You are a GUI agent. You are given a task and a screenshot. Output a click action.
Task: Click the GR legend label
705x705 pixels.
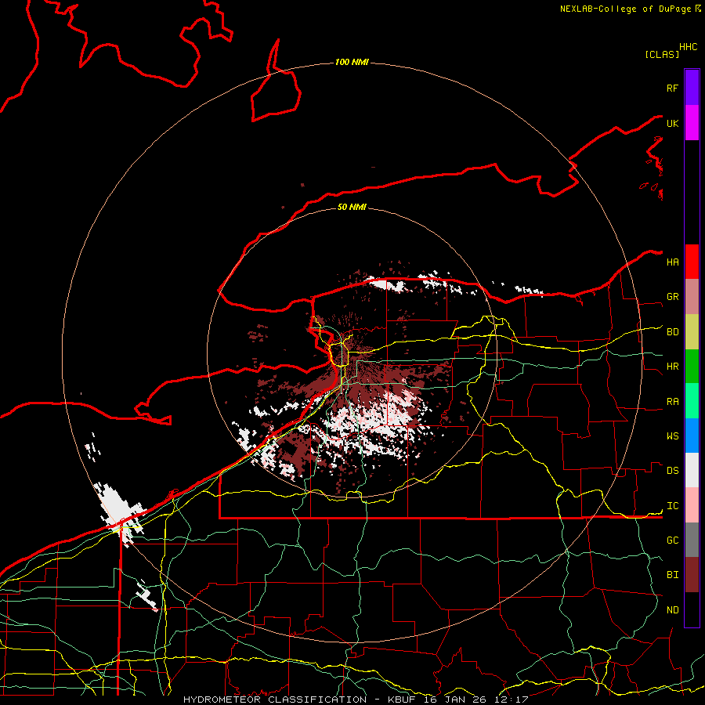pyautogui.click(x=672, y=297)
